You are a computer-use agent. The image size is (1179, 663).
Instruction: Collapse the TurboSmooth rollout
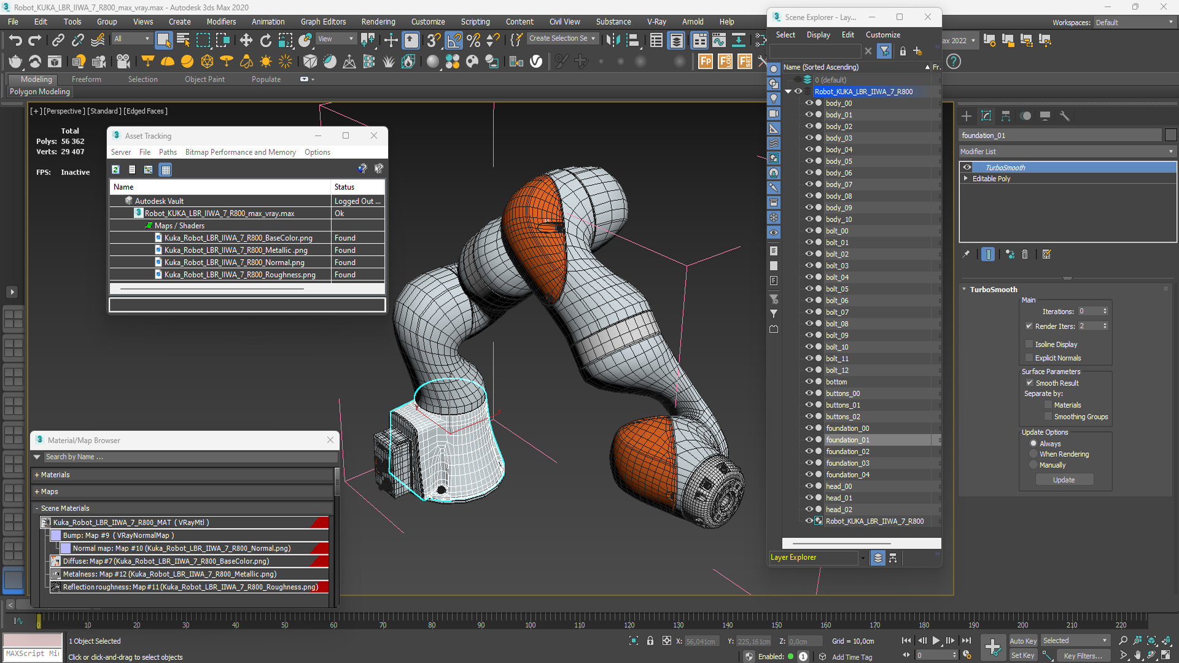964,289
